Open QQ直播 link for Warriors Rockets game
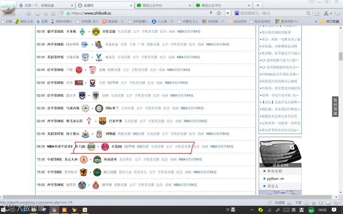This screenshot has height=214, width=343. click(143, 146)
